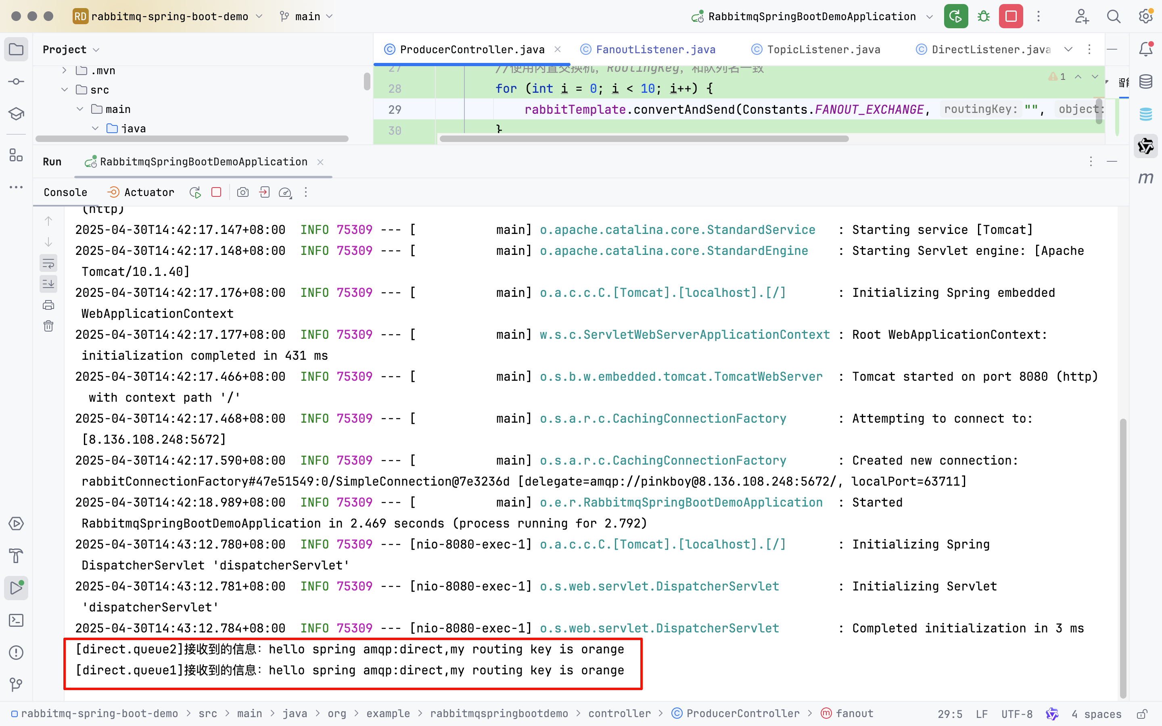Open the Terminal tool window
Image resolution: width=1162 pixels, height=726 pixels.
tap(16, 620)
